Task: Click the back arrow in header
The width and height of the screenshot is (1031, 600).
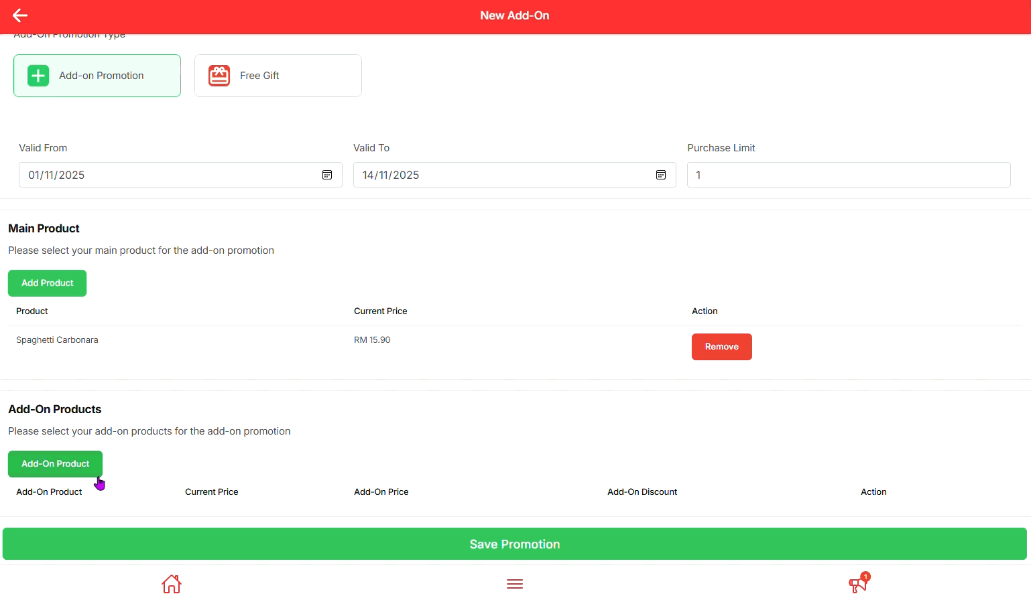Action: (20, 15)
